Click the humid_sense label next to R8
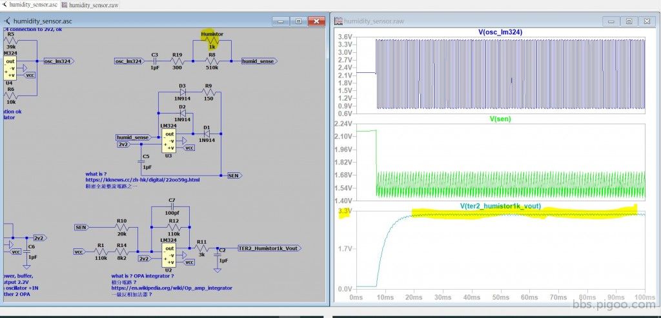Viewport: 661px width, 318px height. pyautogui.click(x=259, y=61)
